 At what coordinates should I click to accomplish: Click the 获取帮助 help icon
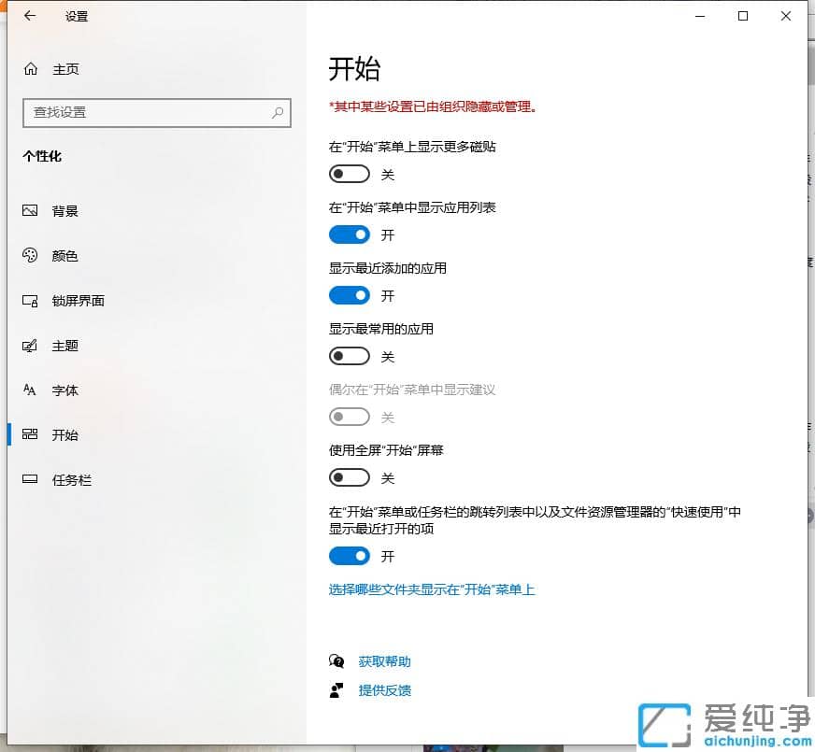pos(336,661)
